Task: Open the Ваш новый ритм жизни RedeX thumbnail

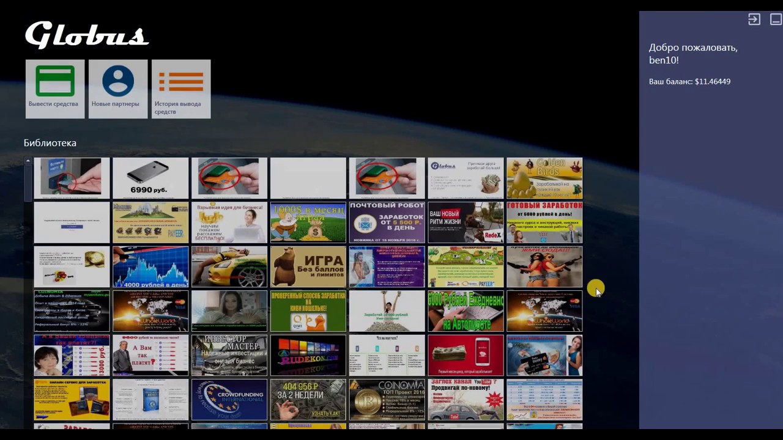Action: 466,222
